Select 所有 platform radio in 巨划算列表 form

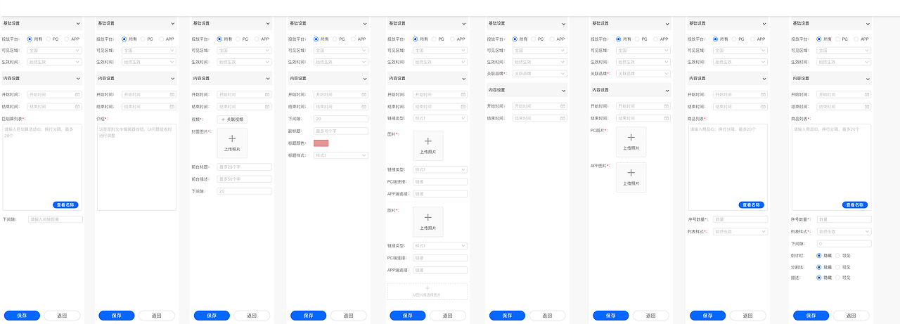coord(30,39)
